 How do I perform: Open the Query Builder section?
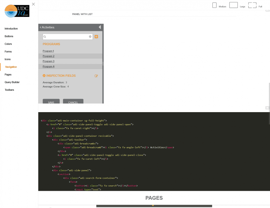(12, 82)
